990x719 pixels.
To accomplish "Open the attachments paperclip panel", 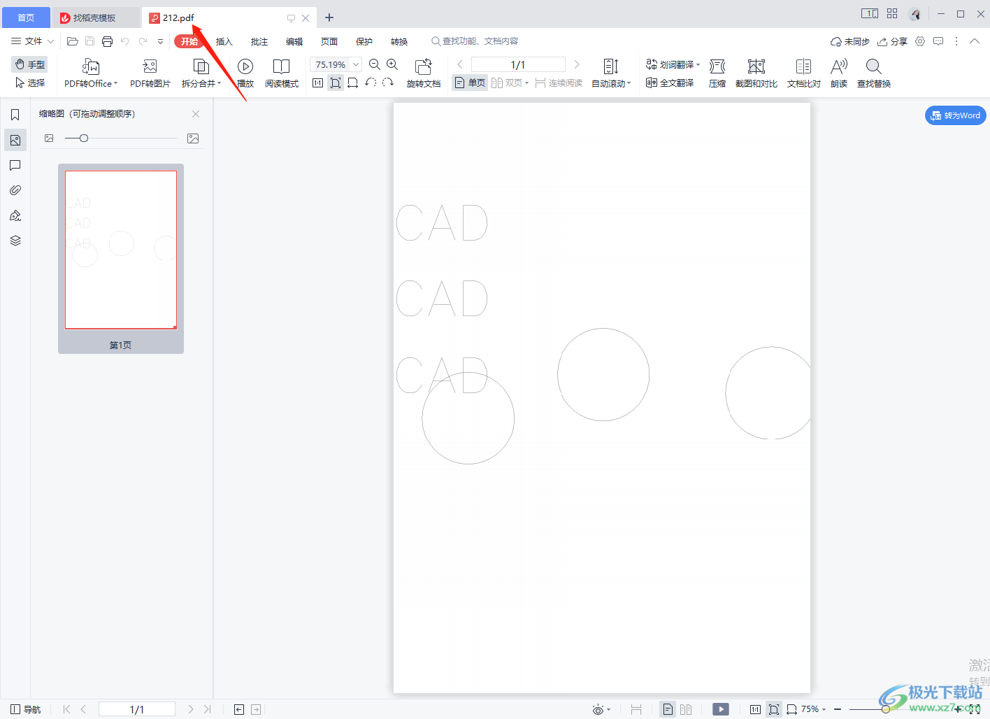I will (x=15, y=190).
